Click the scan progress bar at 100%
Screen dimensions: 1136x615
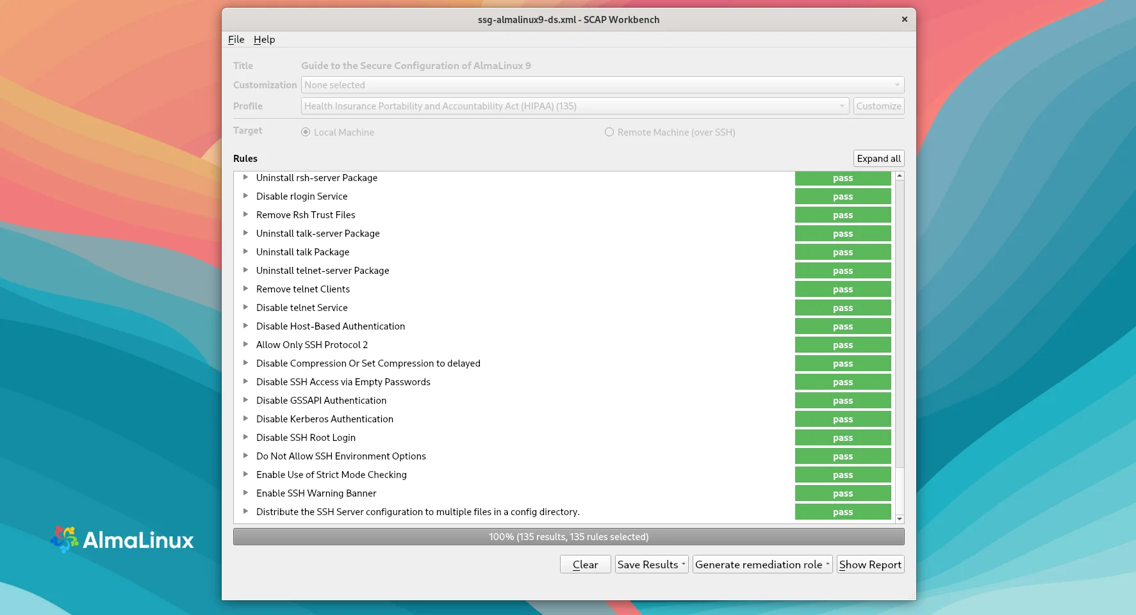pos(568,537)
